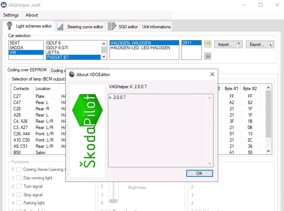Click the light bulb icon on Light schemes tab

click(10, 26)
